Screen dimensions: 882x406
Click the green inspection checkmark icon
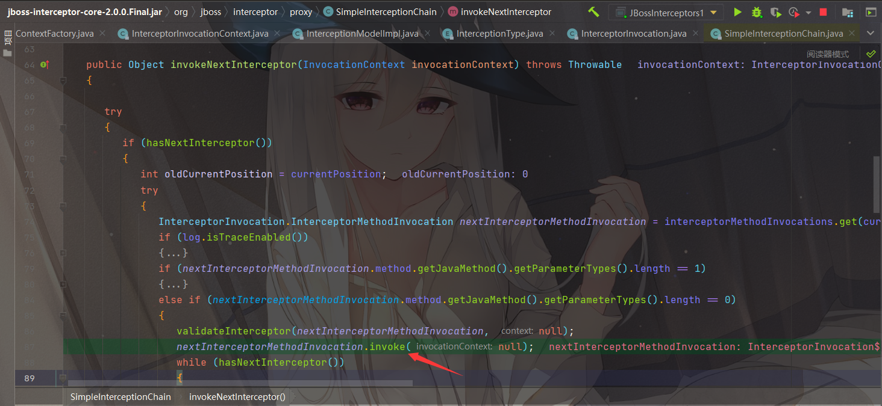tap(871, 54)
